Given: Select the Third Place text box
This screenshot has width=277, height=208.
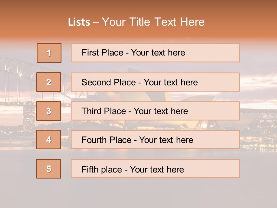Looking at the screenshot, I should (155, 111).
